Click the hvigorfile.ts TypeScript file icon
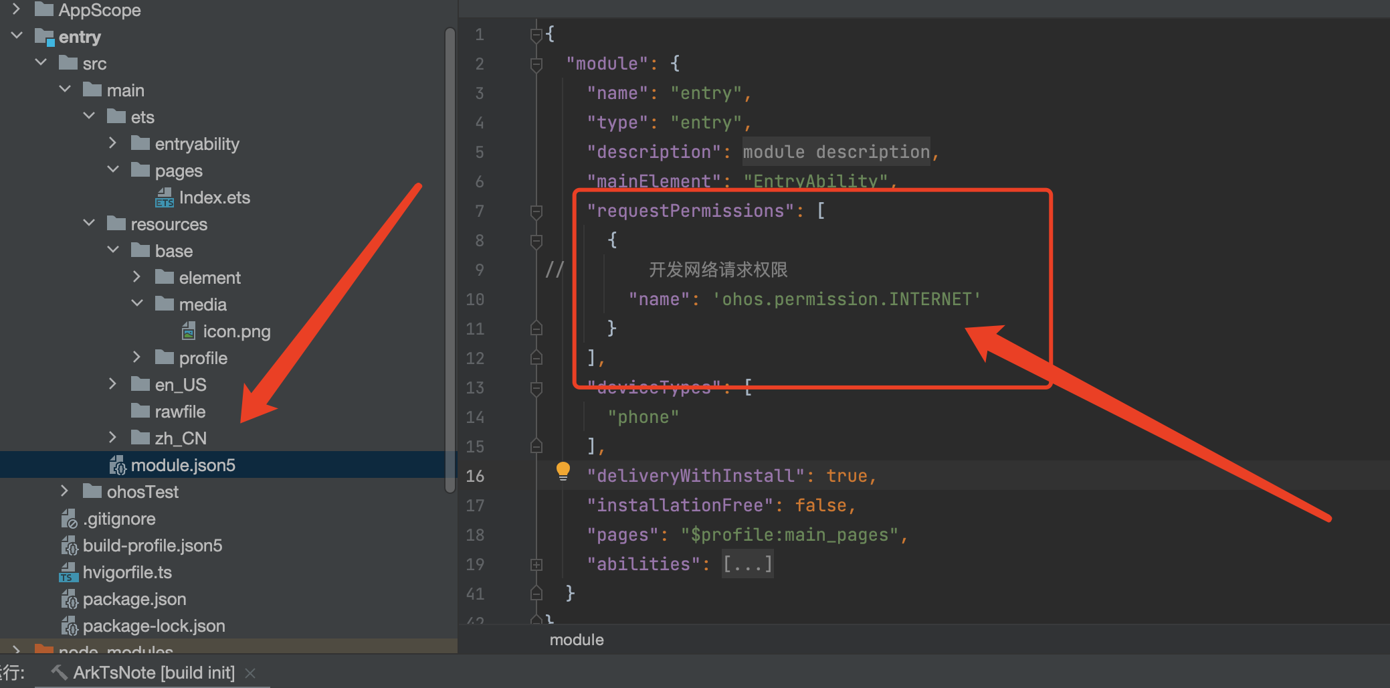This screenshot has height=688, width=1390. pyautogui.click(x=68, y=572)
